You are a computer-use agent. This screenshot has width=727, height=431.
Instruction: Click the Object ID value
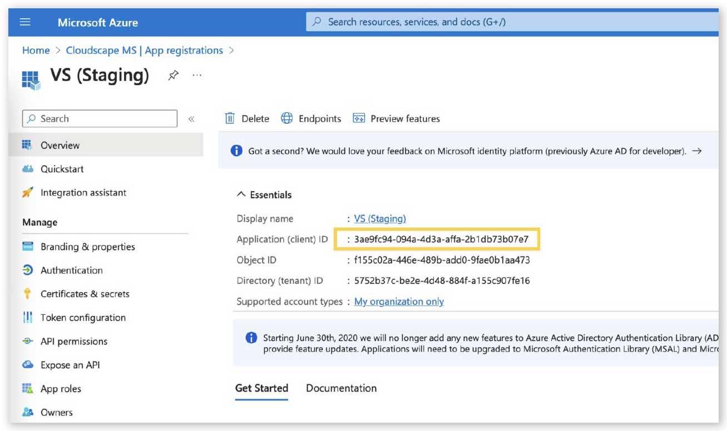(x=442, y=260)
